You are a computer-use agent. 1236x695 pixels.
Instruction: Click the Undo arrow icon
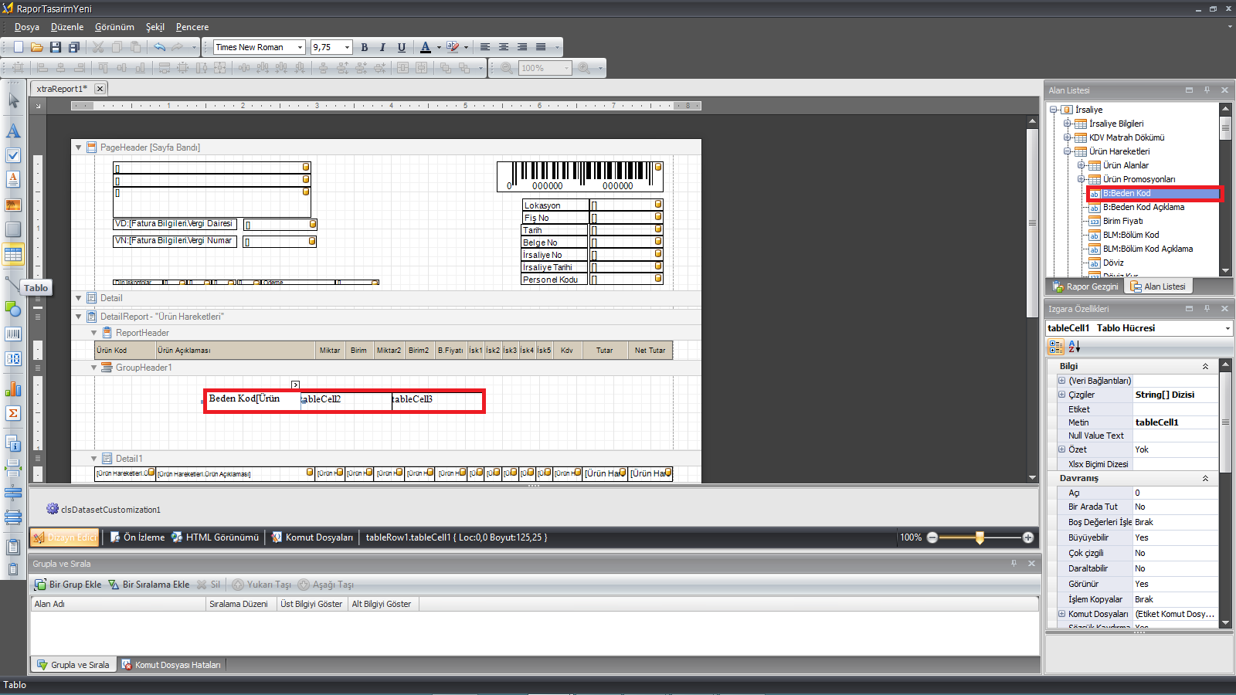pyautogui.click(x=159, y=47)
